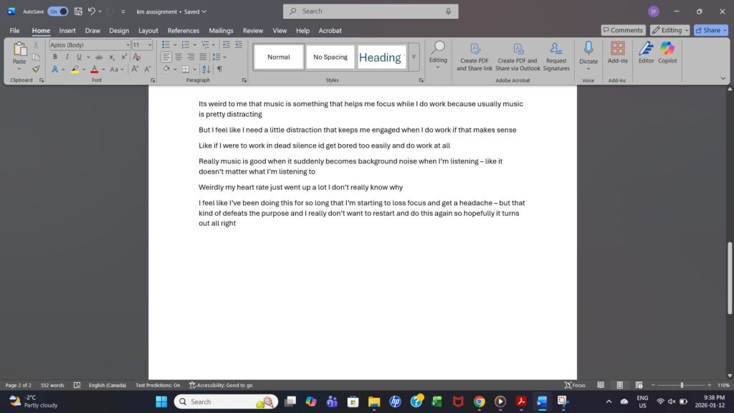Click the Search box in title bar
Screen dimensions: 734x413
pos(371,11)
